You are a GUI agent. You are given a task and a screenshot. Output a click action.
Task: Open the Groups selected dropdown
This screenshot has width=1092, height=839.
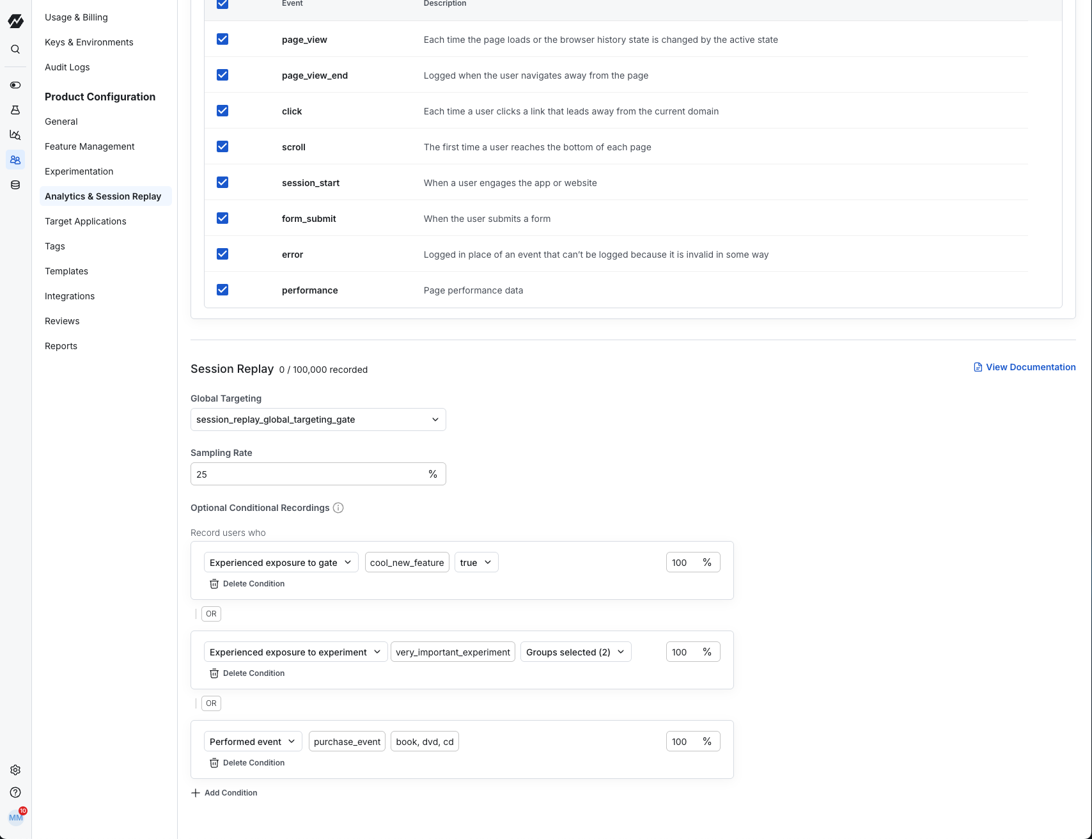pos(575,652)
